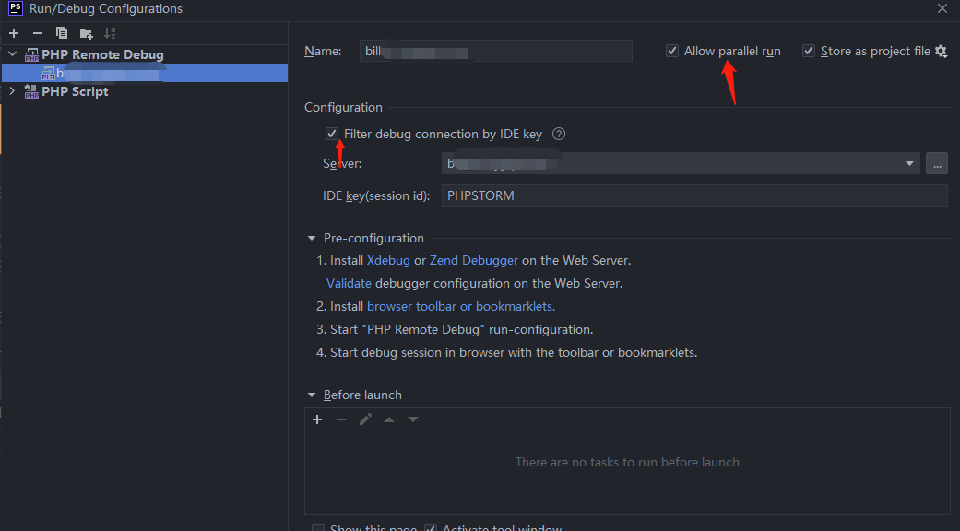The image size is (960, 531).
Task: Click the PHP Remote Debug folder icon
Action: tap(31, 55)
